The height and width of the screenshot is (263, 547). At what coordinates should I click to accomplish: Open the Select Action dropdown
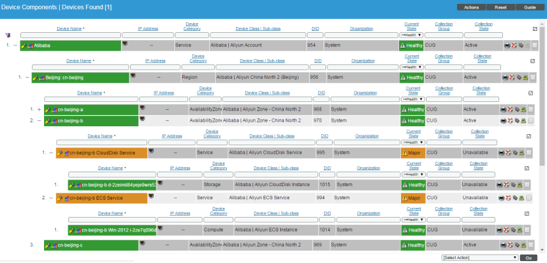click(479, 258)
